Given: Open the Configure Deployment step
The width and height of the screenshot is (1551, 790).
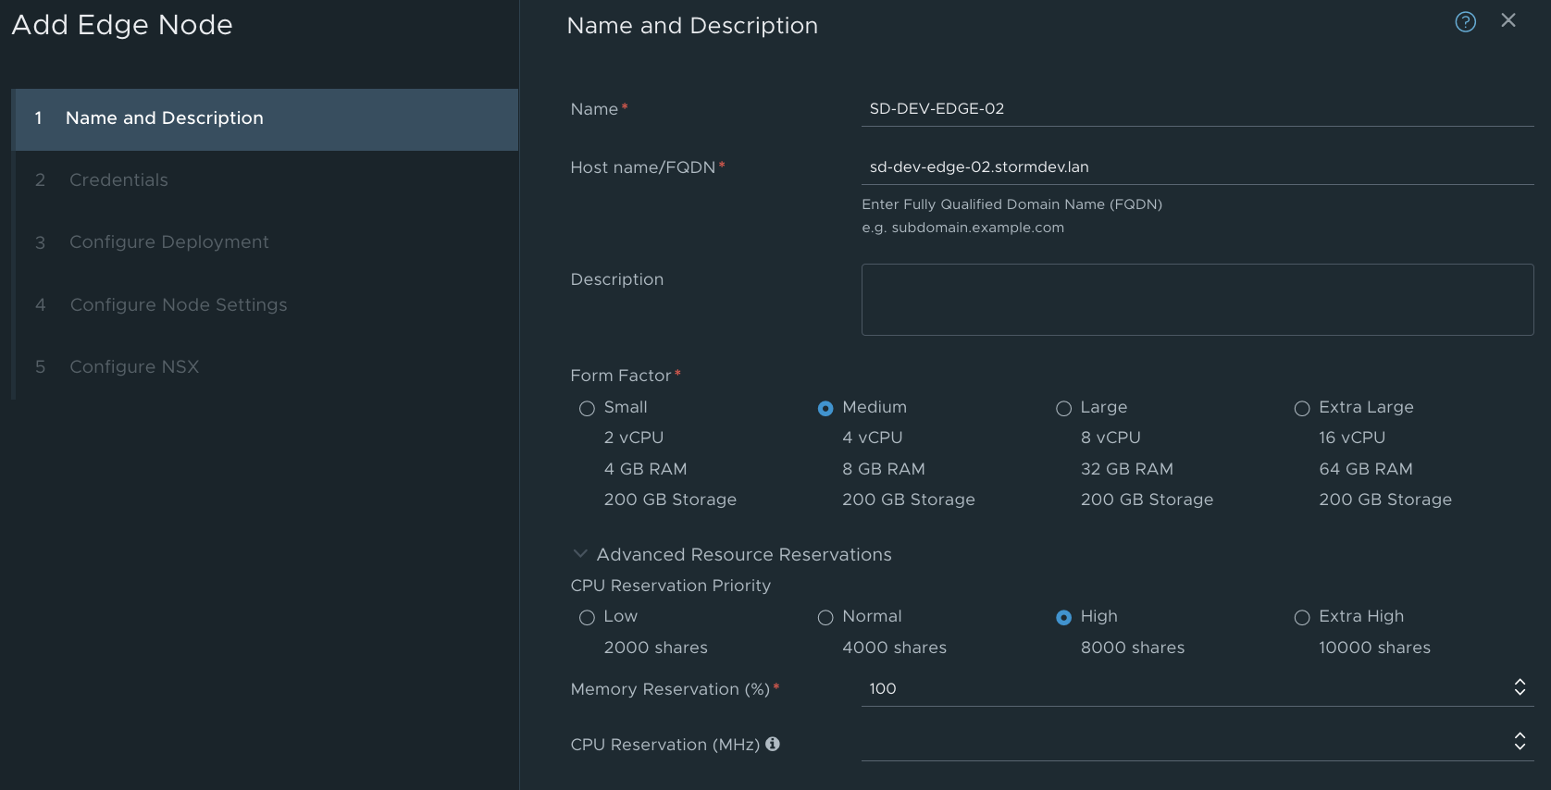Looking at the screenshot, I should pos(168,242).
